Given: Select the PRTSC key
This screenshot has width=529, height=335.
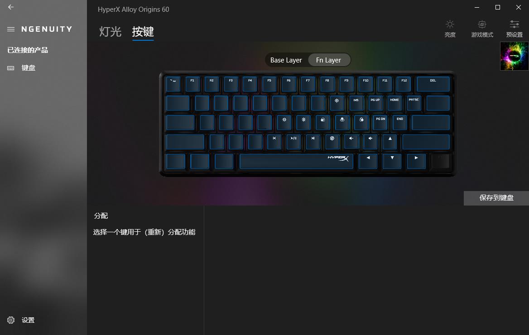Looking at the screenshot, I should pyautogui.click(x=414, y=103).
